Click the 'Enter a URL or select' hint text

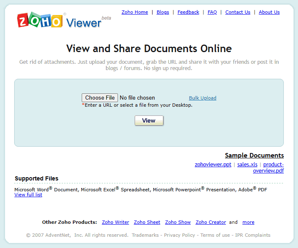click(137, 105)
